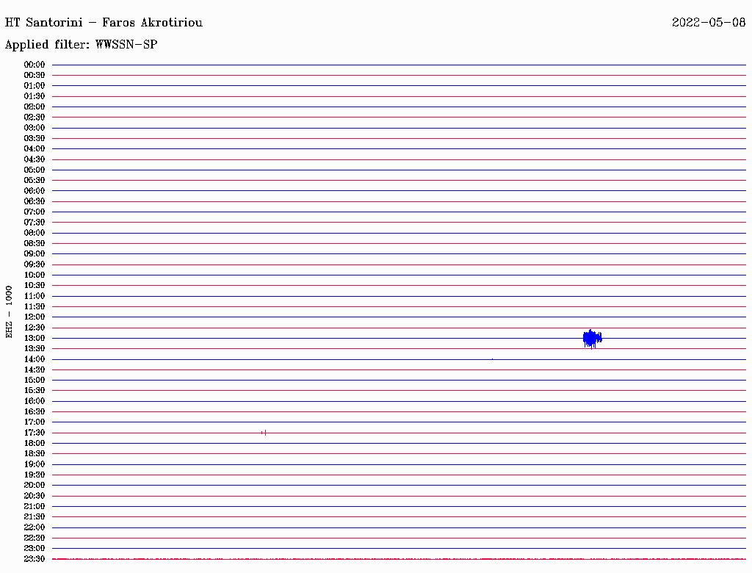Click the 15:30 time label

[35, 391]
